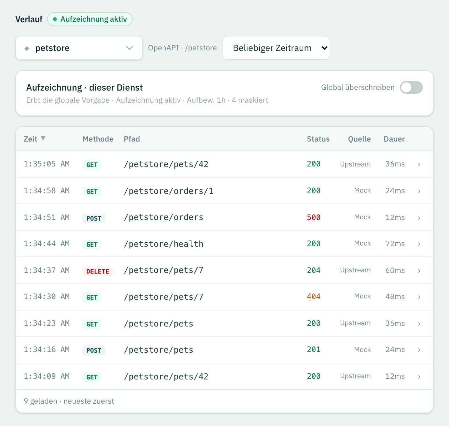Expand the 1:34:16 AM POST pets chevron

(419, 350)
